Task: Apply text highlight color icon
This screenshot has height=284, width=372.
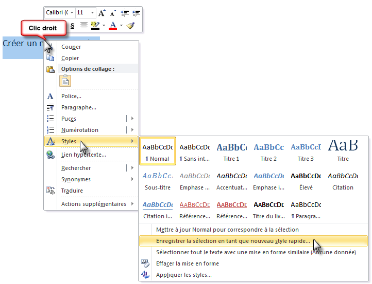Action: pyautogui.click(x=95, y=25)
